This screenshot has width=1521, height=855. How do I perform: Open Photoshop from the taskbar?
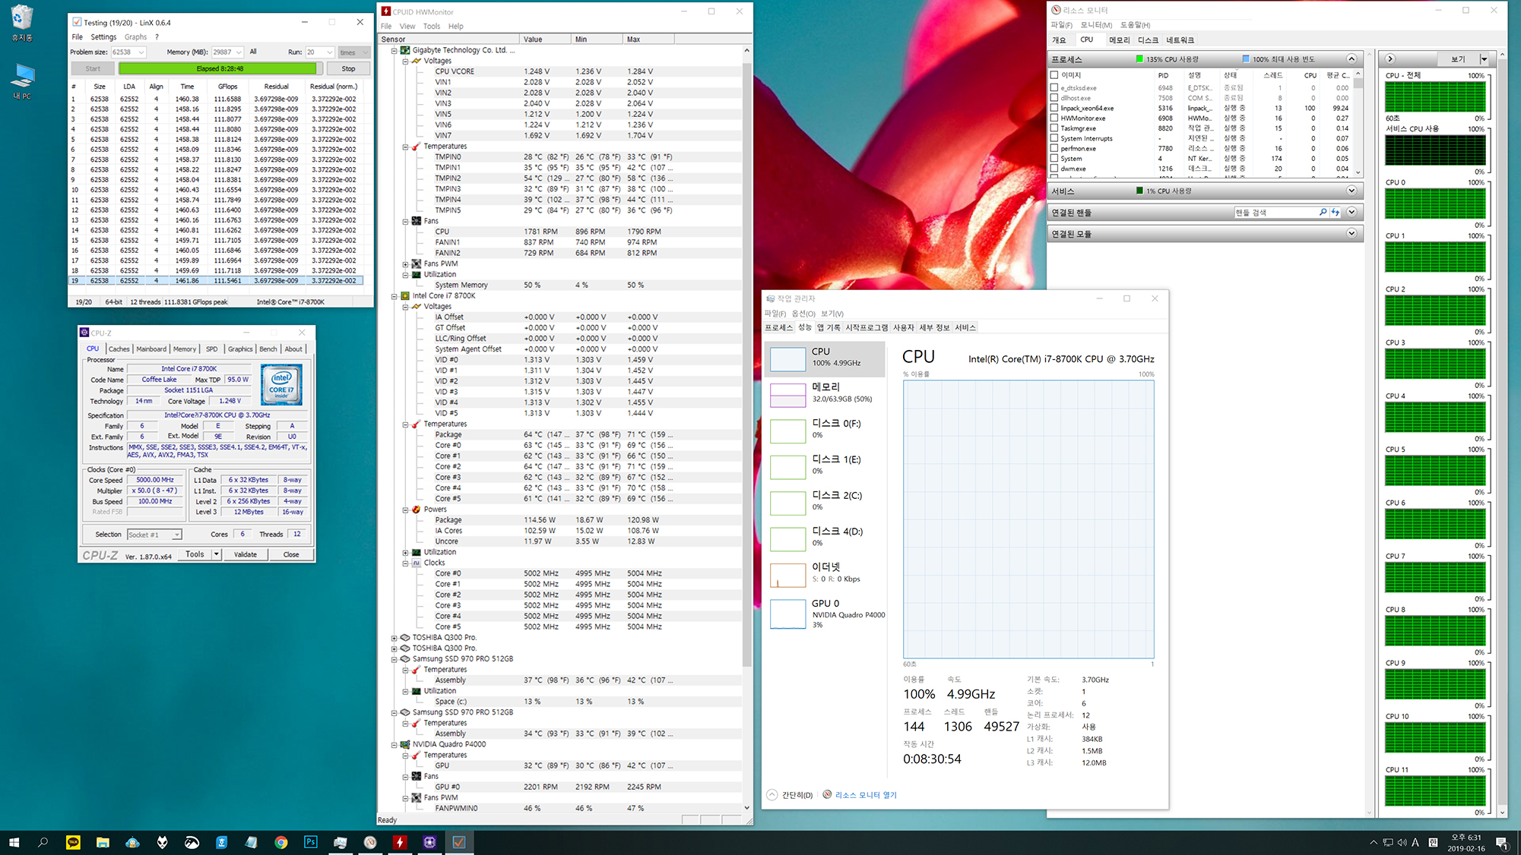pos(311,842)
